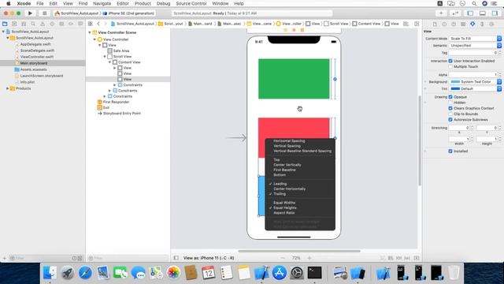The height and width of the screenshot is (284, 504).
Task: Open the Tint color dropdown
Action: pos(499,88)
